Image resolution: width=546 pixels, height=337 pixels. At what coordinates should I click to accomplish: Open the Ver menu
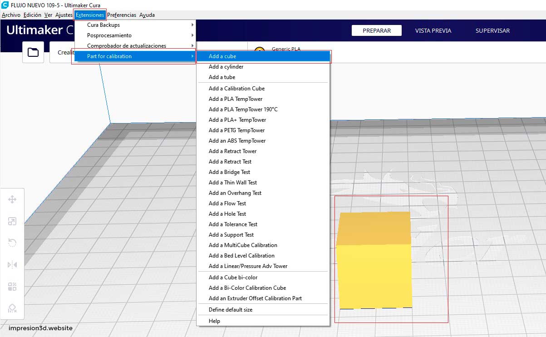48,15
